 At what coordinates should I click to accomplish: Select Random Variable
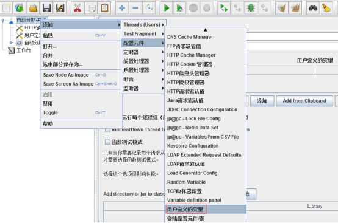click(206, 182)
